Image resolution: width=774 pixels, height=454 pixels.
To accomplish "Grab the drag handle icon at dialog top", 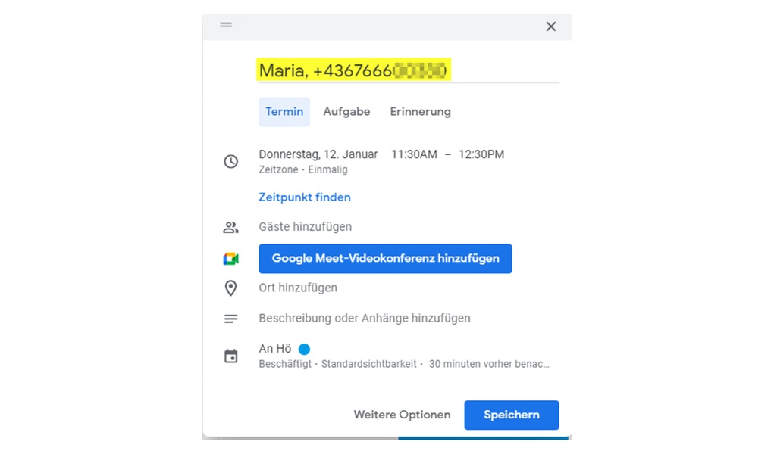I will (x=226, y=25).
